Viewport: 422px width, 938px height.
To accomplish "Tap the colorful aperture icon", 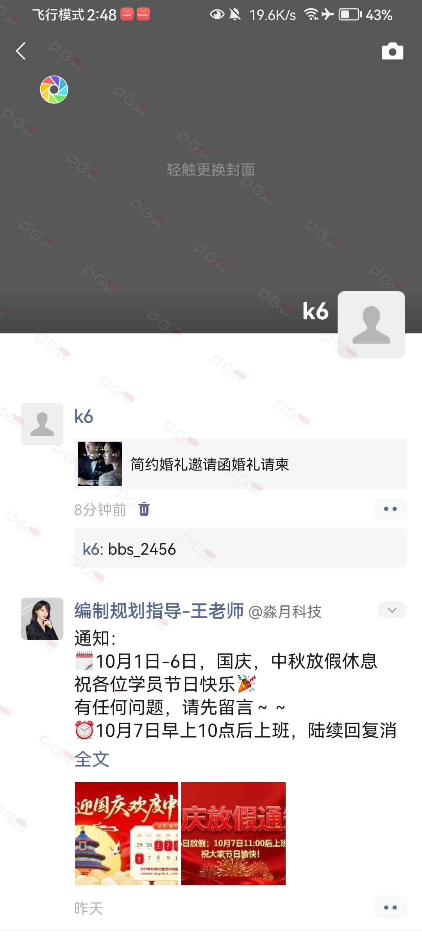I will click(54, 90).
